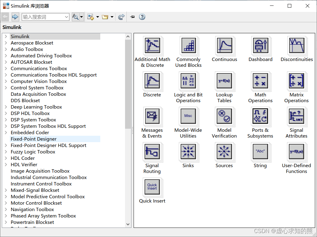Open the Logic and Bit Operations library
This screenshot has width=317, height=237.
[x=188, y=81]
